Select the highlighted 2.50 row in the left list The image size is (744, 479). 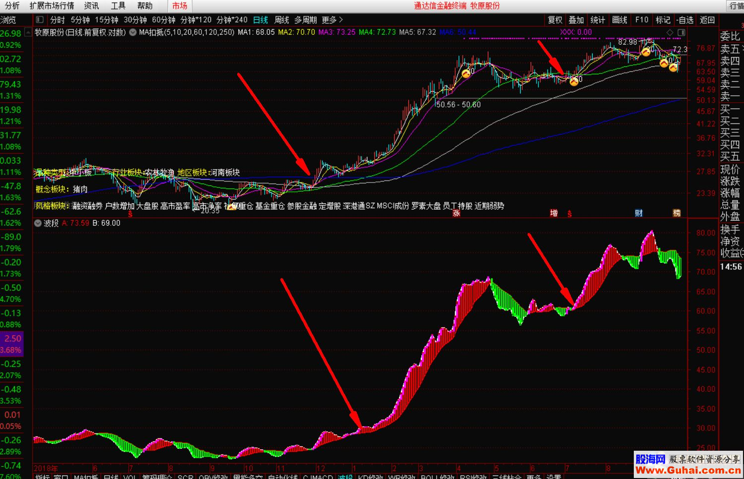point(12,344)
